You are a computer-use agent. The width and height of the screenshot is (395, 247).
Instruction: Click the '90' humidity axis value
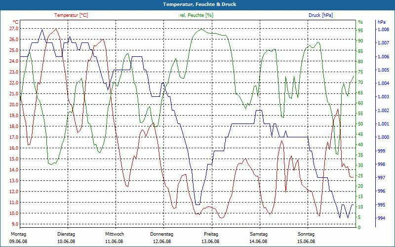[x=360, y=41]
